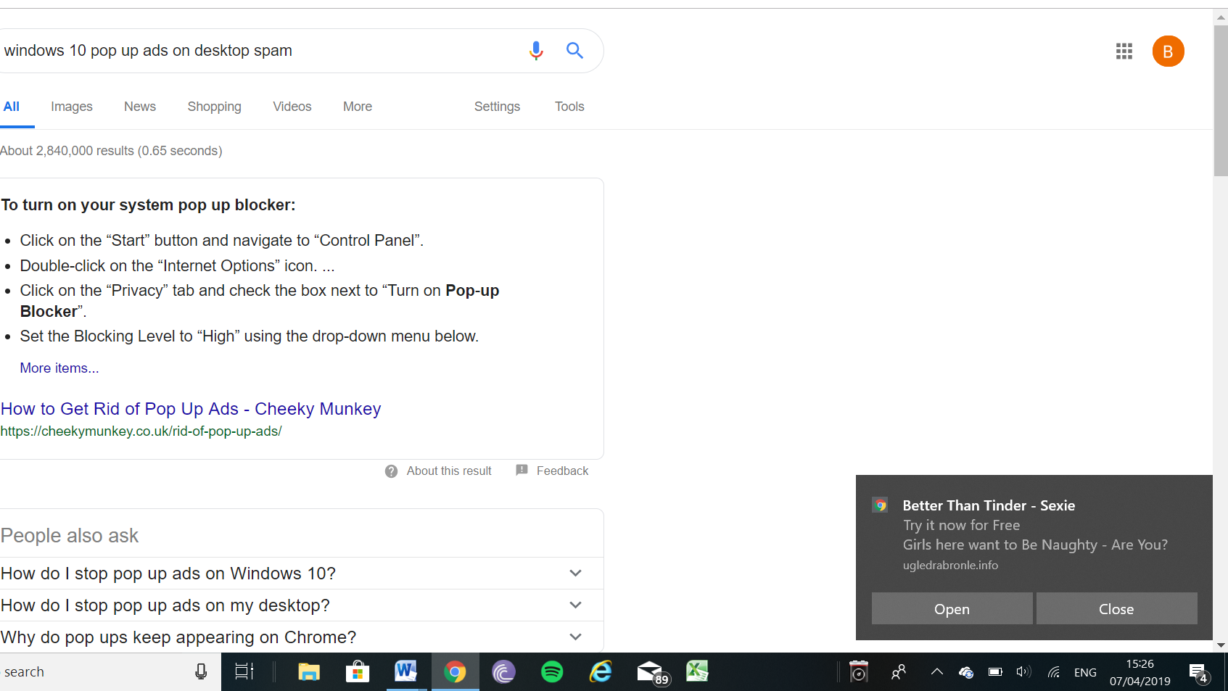This screenshot has width=1228, height=691.
Task: Click the 'About 2,840,000 results' text
Action: point(111,151)
